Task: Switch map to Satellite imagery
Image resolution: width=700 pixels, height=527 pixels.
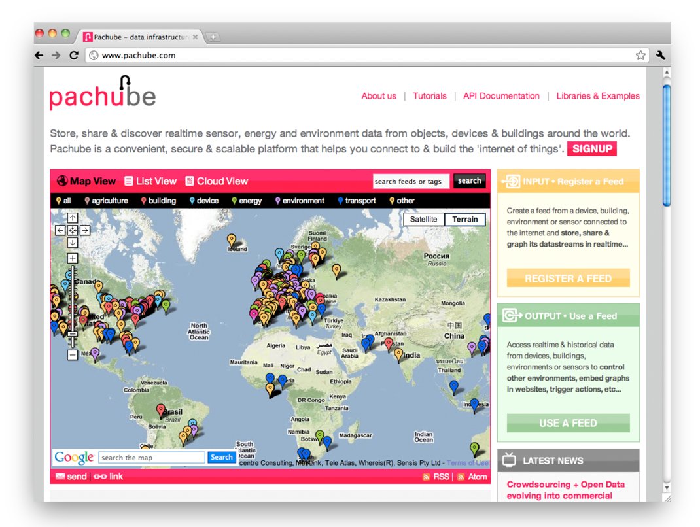Action: point(424,219)
